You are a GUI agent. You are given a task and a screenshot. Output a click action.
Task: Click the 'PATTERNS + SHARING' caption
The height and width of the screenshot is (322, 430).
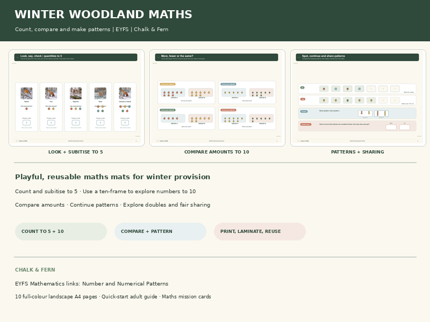(357, 152)
